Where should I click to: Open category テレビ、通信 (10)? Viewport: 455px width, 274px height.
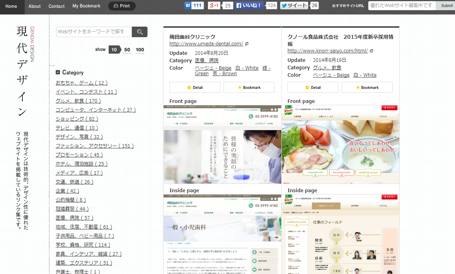tap(77, 128)
